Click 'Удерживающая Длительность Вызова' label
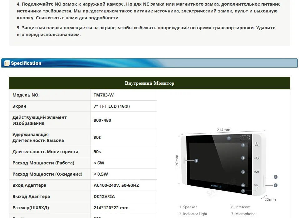This screenshot has width=299, height=218. pos(38,137)
